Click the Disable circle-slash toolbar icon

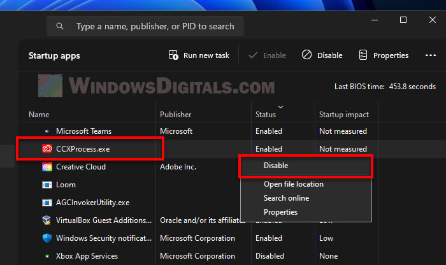click(306, 55)
